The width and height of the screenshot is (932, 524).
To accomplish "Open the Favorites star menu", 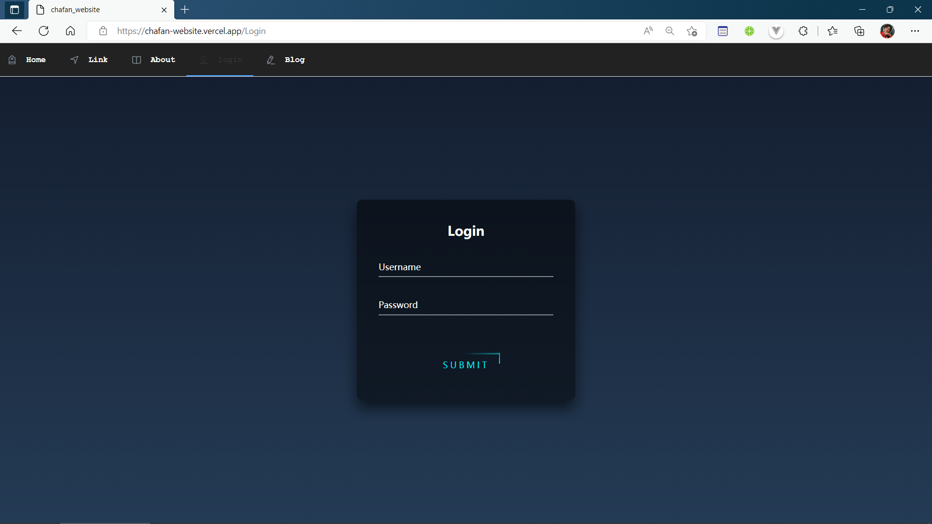I will [832, 31].
